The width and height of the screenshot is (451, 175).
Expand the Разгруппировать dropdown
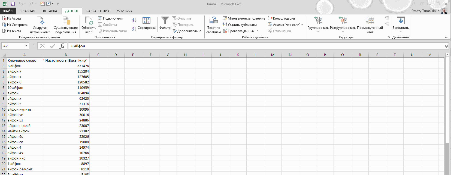tap(343, 32)
